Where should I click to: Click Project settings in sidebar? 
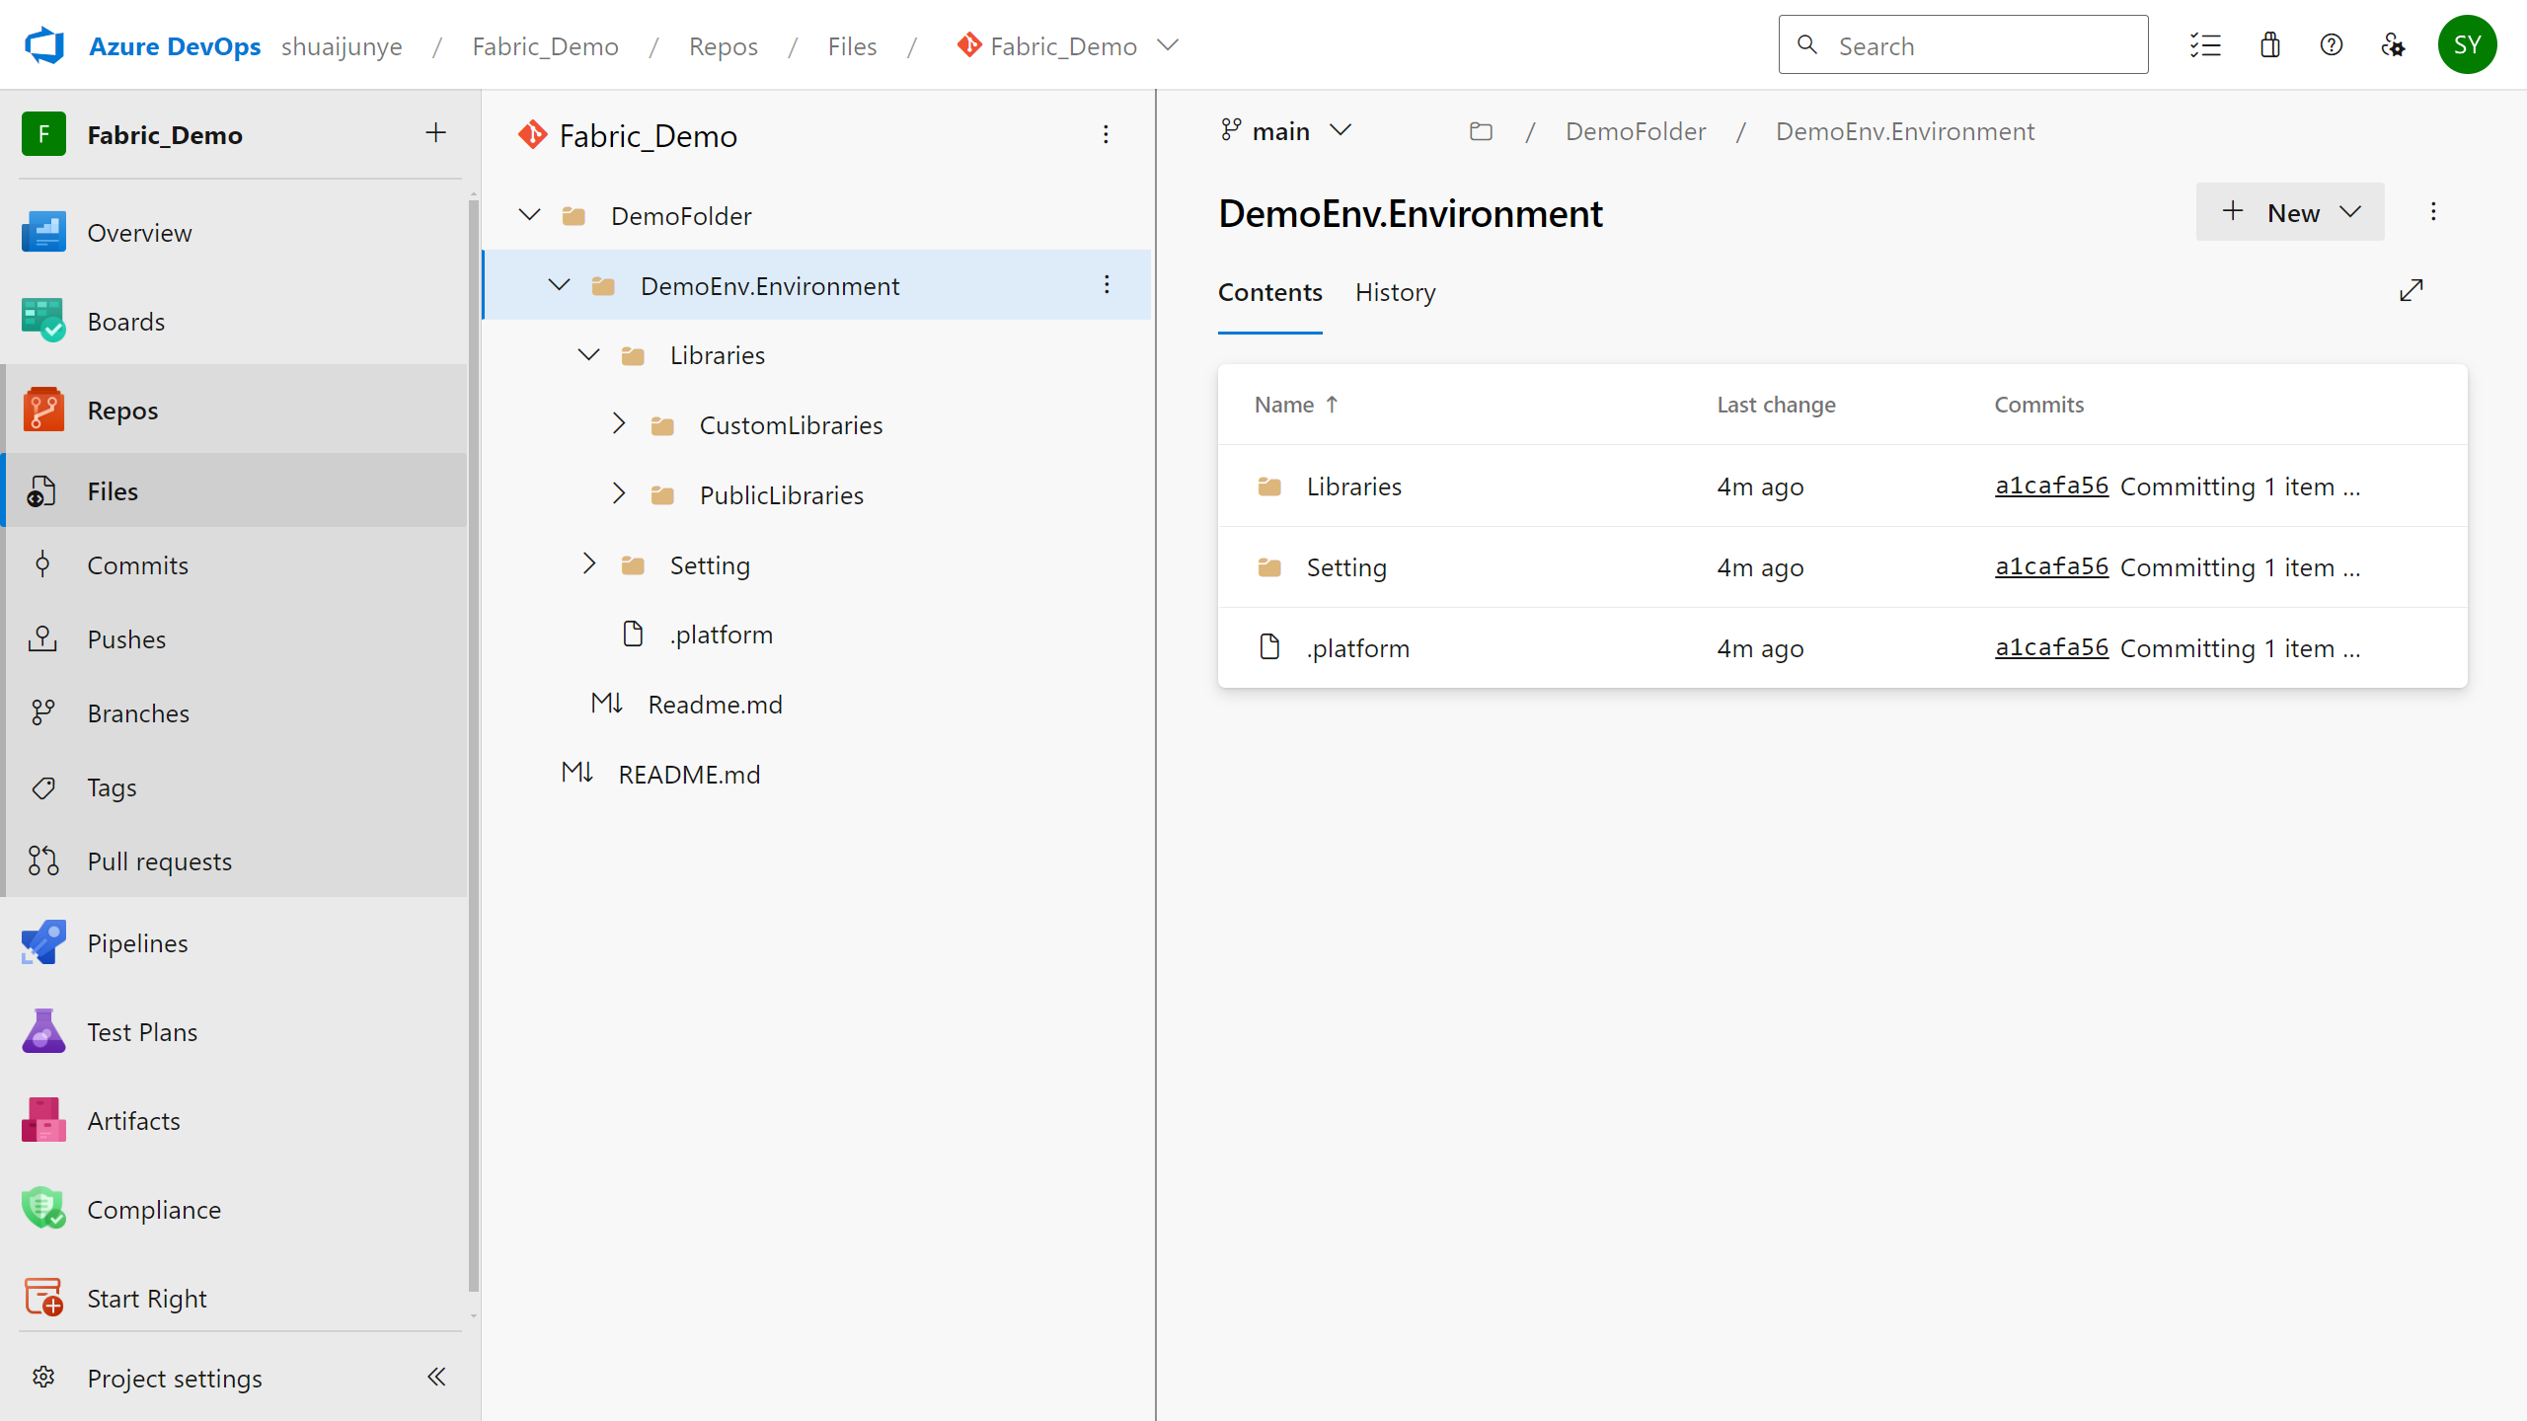click(x=174, y=1376)
